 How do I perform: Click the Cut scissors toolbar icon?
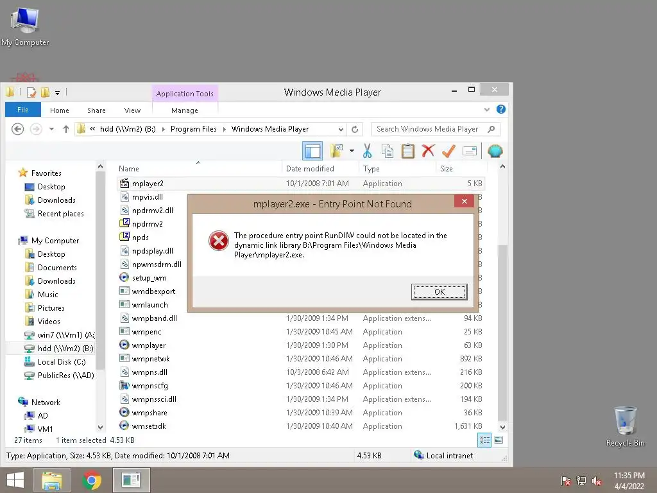(x=368, y=151)
